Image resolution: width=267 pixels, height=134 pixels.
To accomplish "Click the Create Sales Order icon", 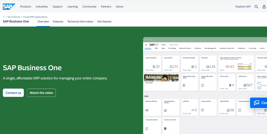I will pos(147,129).
